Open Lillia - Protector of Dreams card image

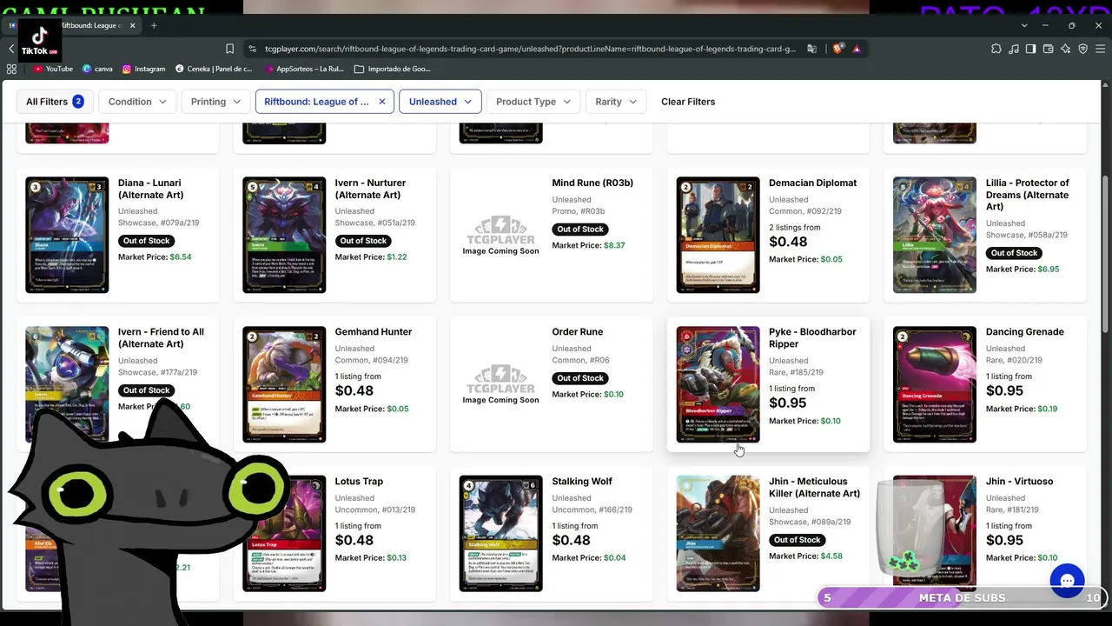935,235
